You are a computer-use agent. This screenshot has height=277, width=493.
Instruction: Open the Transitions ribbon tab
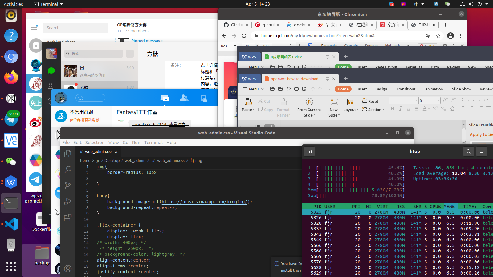point(406,89)
